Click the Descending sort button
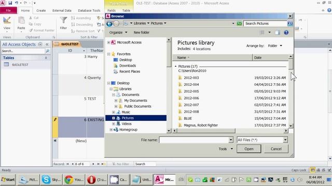Screen dimensions: 332x186 [x=82, y=24]
